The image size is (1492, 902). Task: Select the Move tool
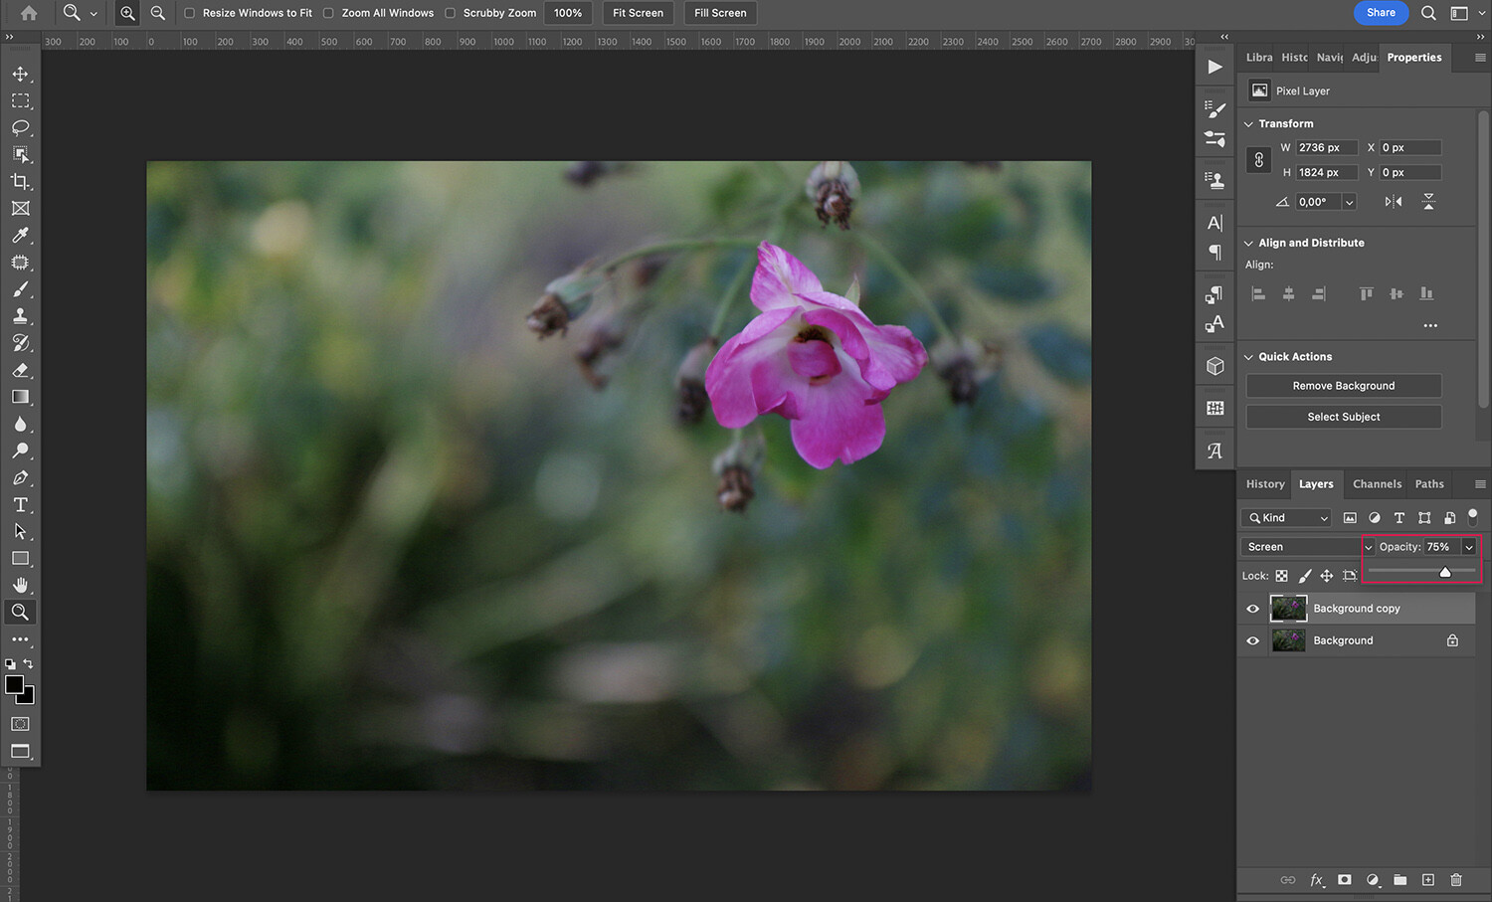pos(20,73)
